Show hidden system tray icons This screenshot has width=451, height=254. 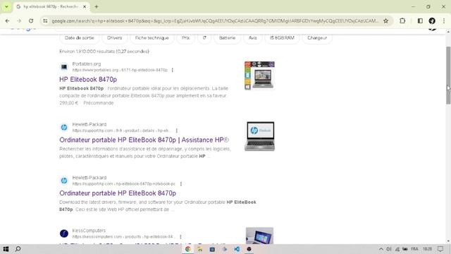pos(381,249)
